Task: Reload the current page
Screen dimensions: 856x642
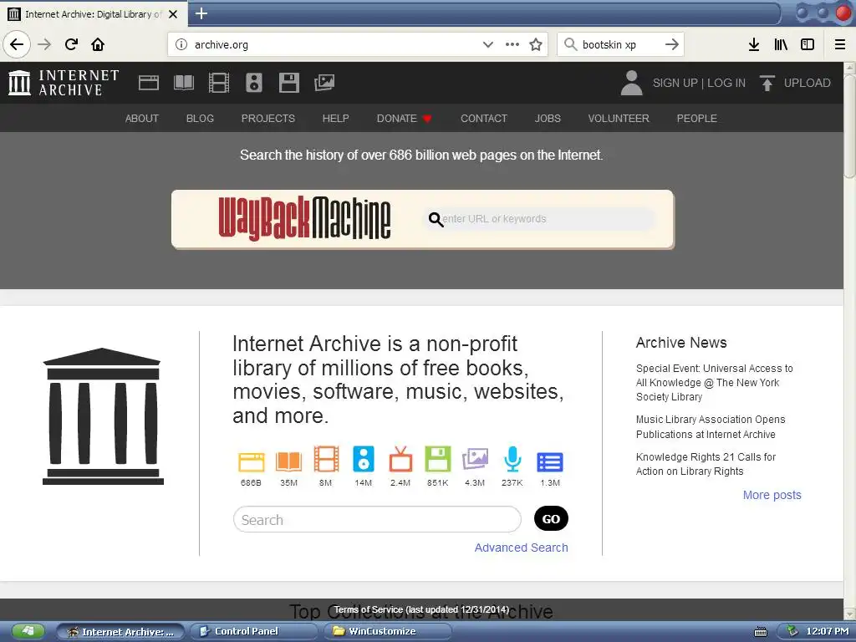Action: click(x=71, y=44)
